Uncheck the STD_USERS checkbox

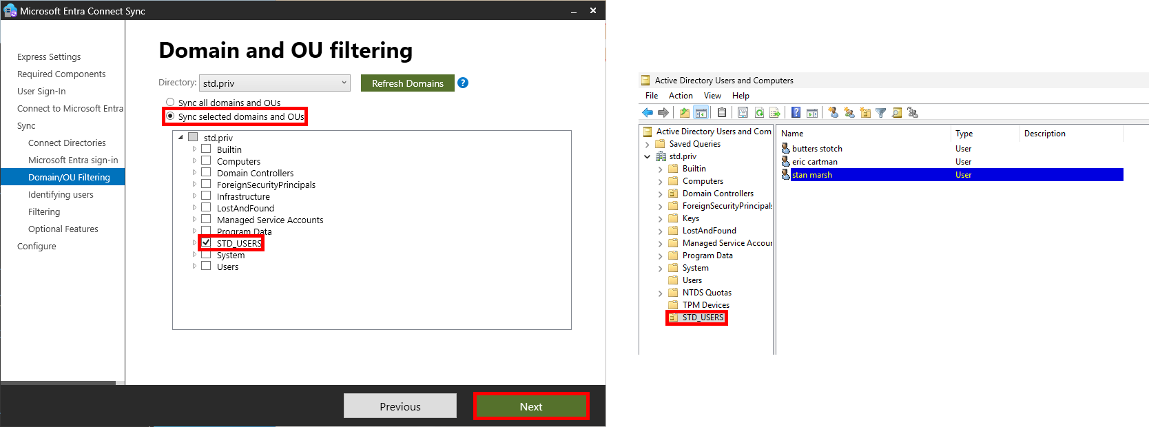(206, 242)
